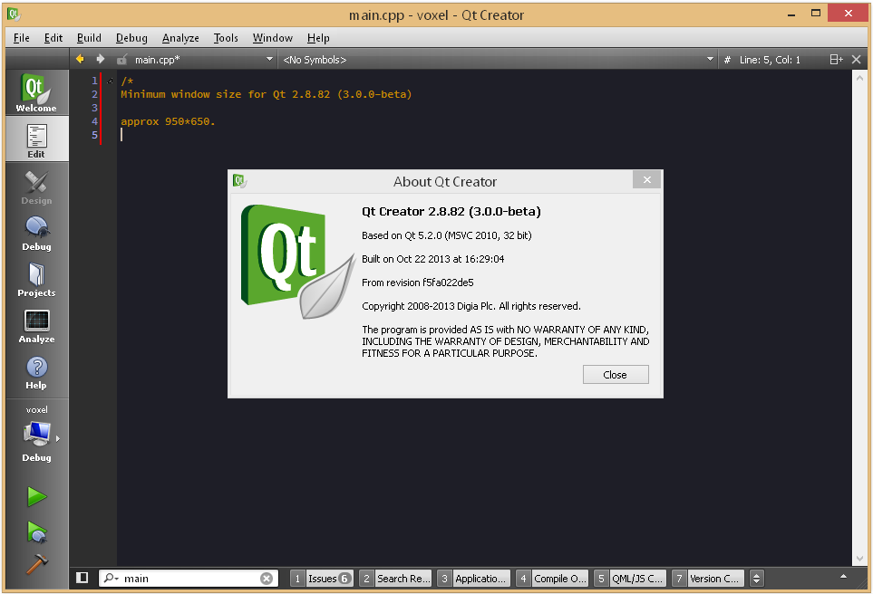Click the 'Built on Oct 22 2013' text
This screenshot has width=873, height=594.
432,259
